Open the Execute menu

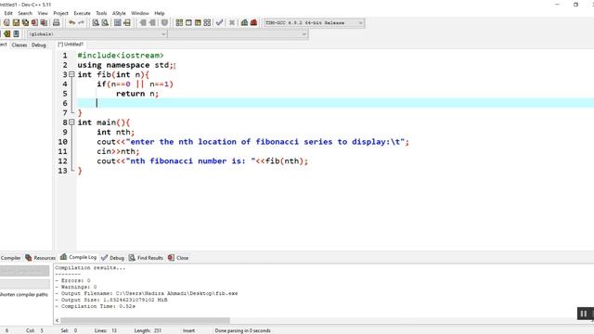pos(82,13)
